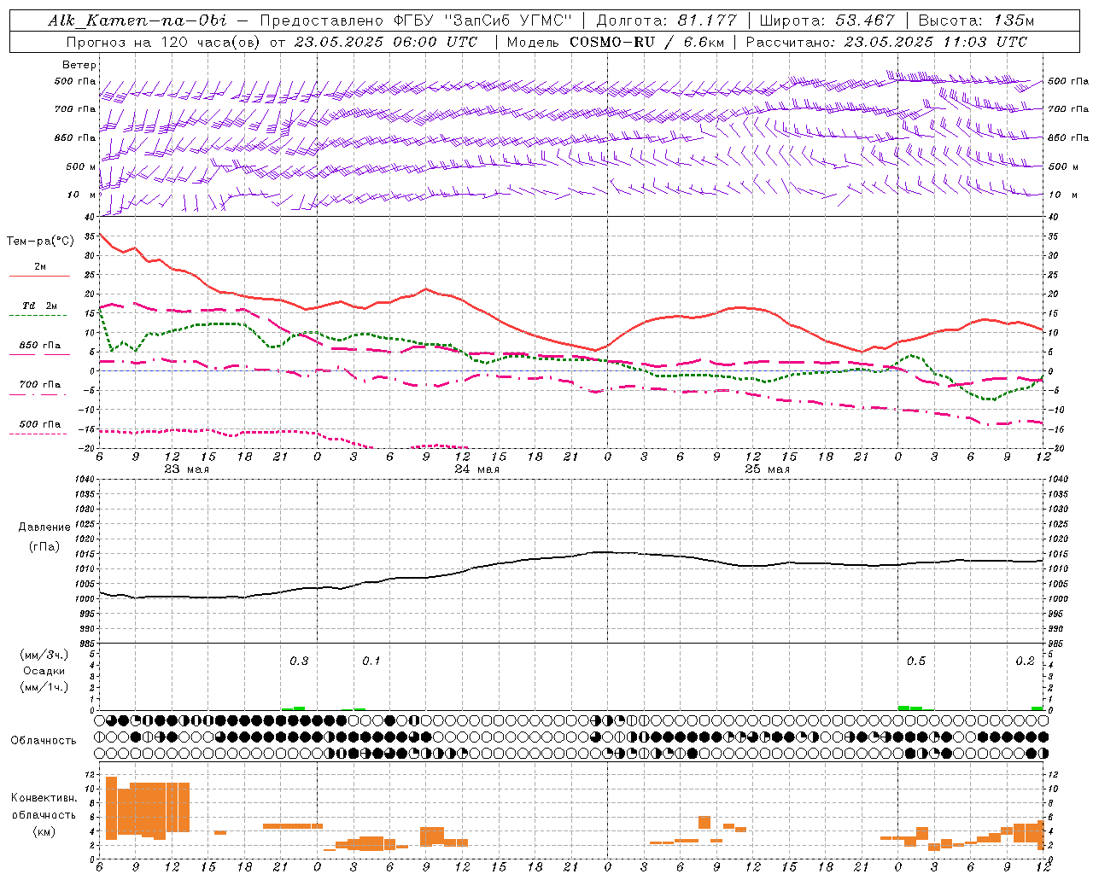Click the (мм/3ч.) precipitation unit label
The height and width of the screenshot is (874, 1093).
44,655
